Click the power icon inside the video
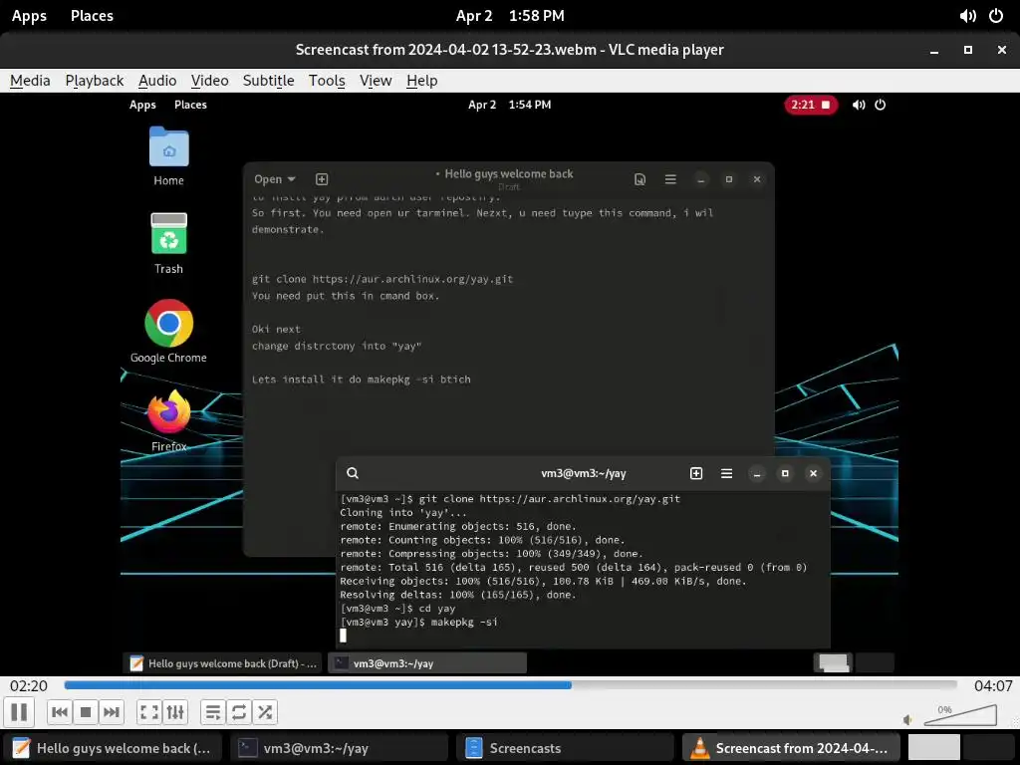 tap(881, 105)
